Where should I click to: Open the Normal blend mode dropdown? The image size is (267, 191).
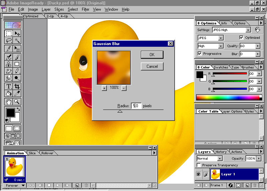220,159
